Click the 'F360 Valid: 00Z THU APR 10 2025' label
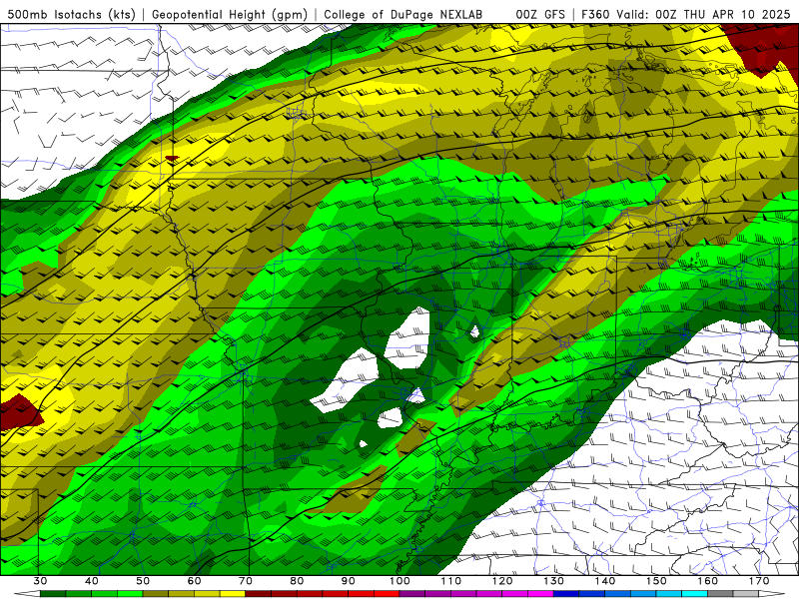Image resolution: width=799 pixels, height=599 pixels. [686, 14]
